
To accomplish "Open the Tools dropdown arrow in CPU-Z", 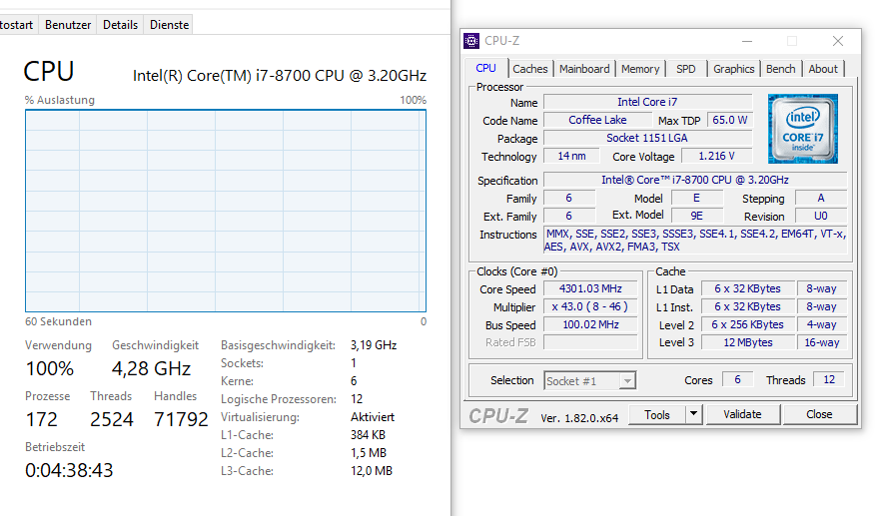I will point(694,414).
